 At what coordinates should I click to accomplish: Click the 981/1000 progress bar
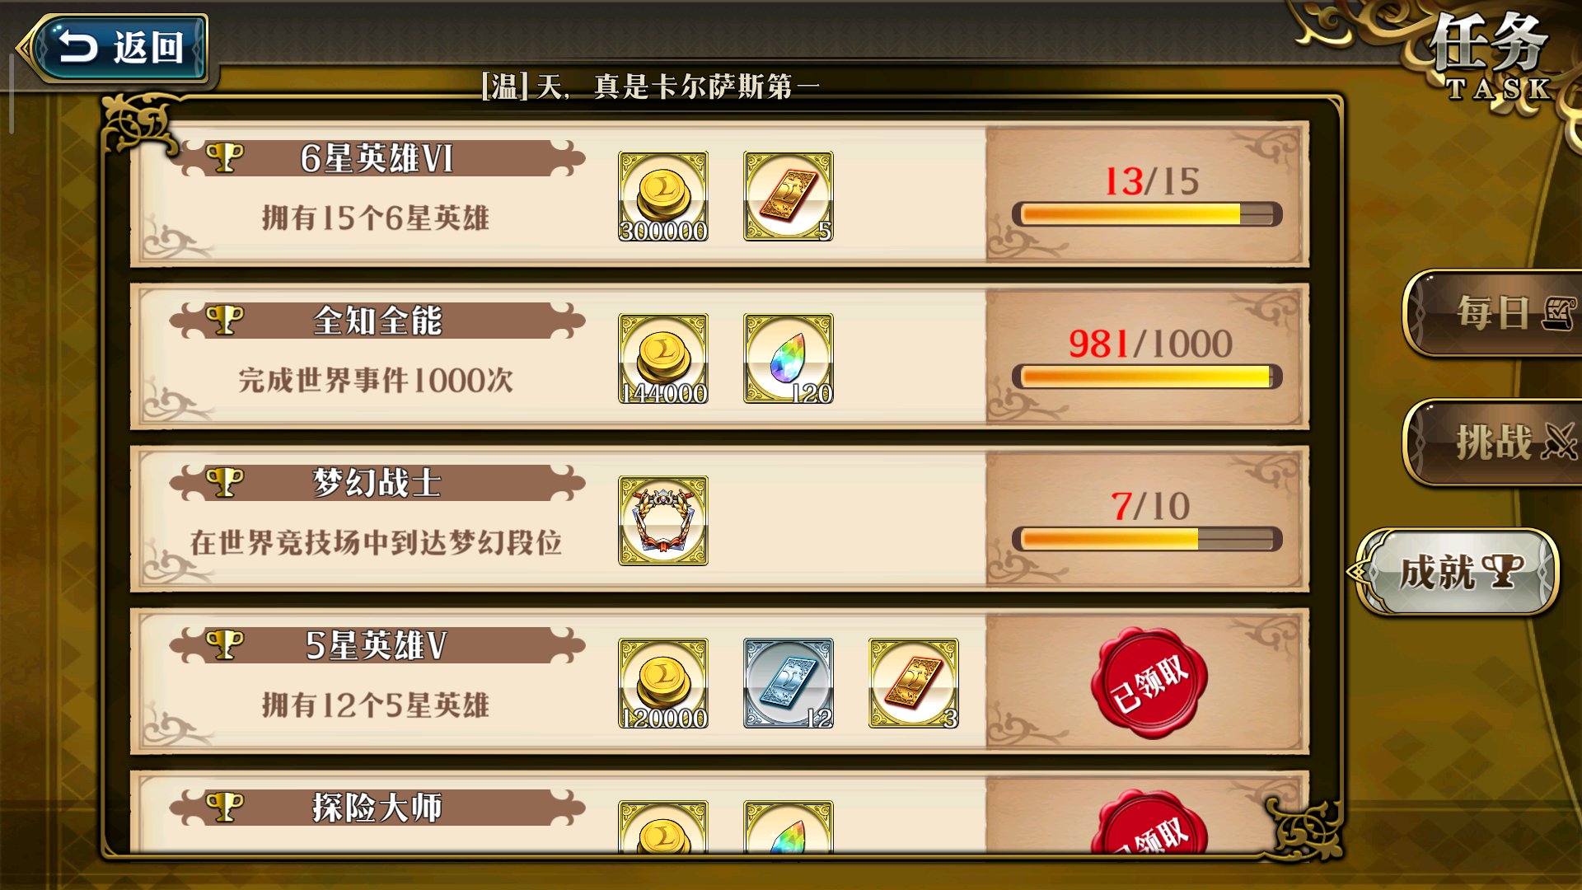coord(1147,377)
